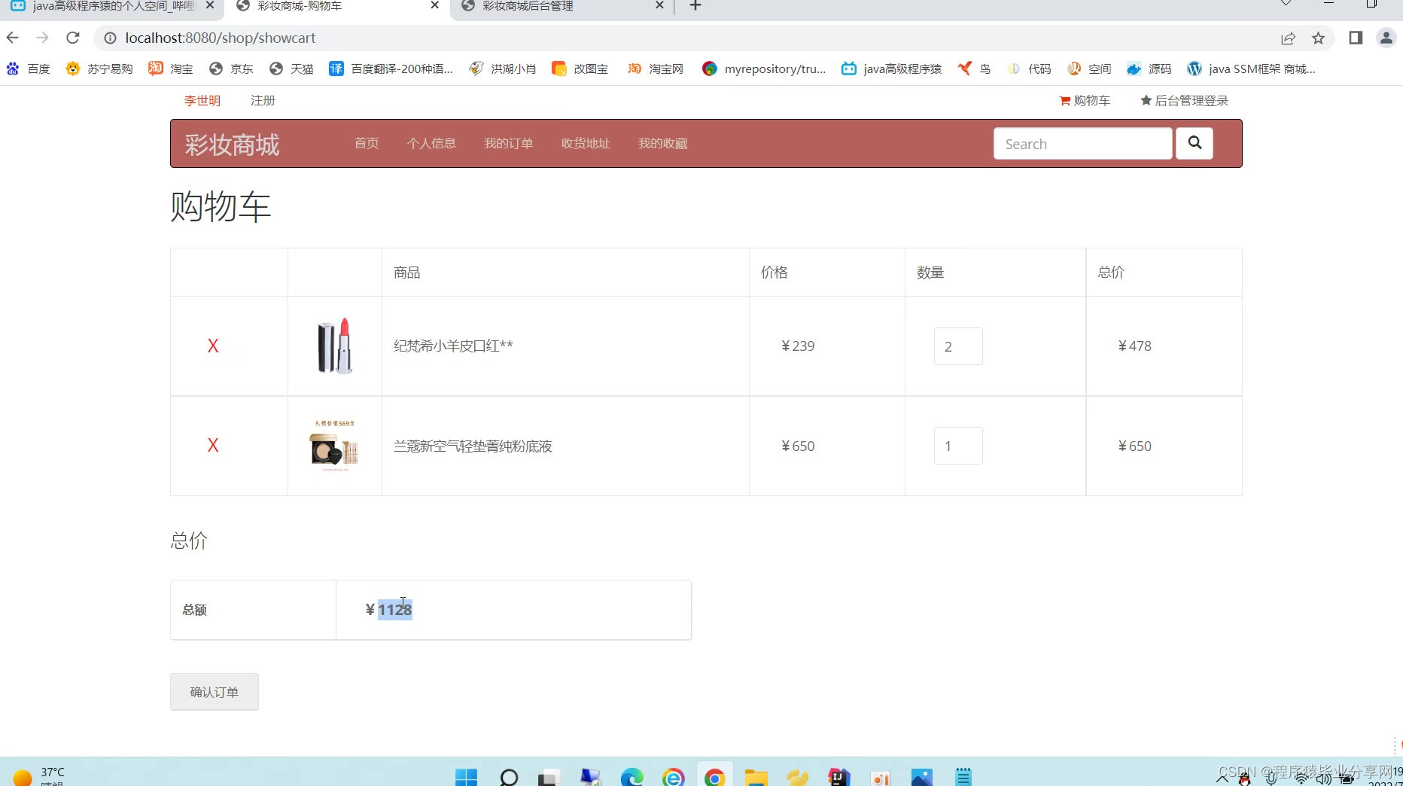Open 我的订单 in the navbar
This screenshot has height=786, width=1403.
508,143
